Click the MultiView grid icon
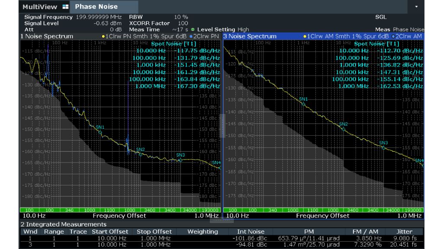The height and width of the screenshot is (249, 443). (x=65, y=7)
